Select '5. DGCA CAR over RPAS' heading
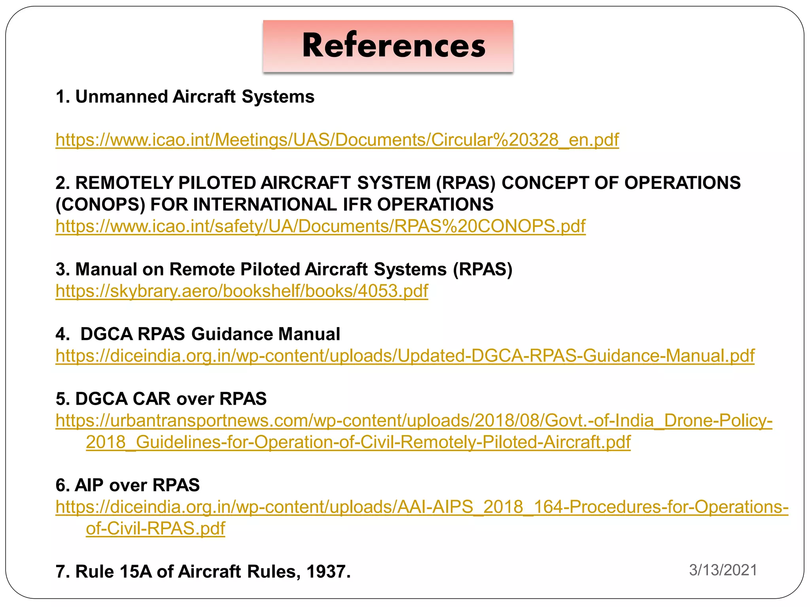Image resolution: width=810 pixels, height=607 pixels. (161, 399)
